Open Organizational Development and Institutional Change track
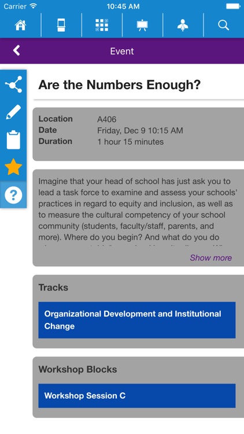Screen dimensions: 244x434 pyautogui.click(x=137, y=320)
